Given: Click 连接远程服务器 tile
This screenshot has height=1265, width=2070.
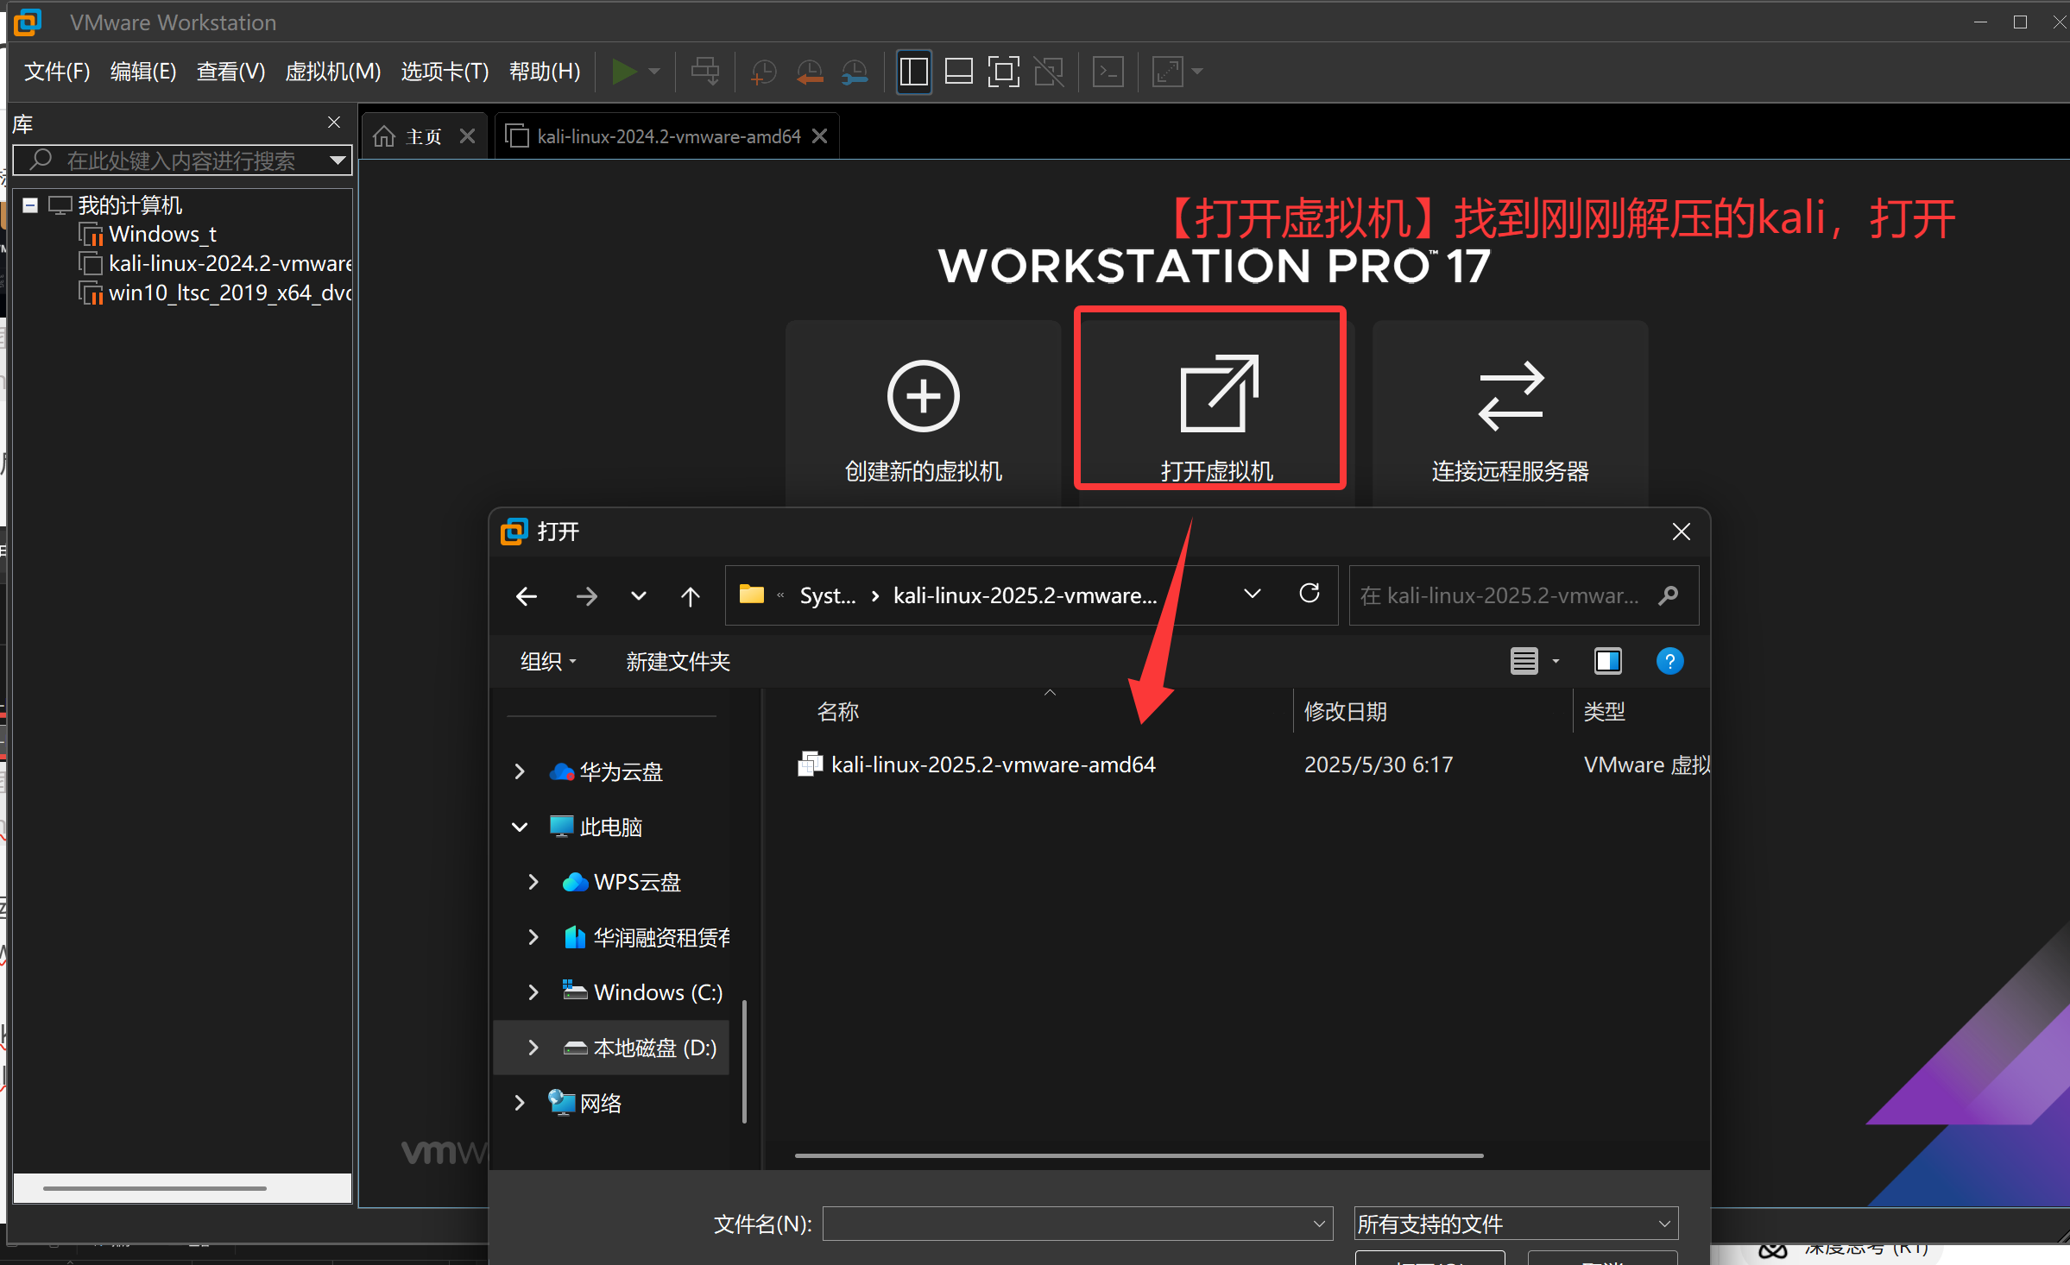Looking at the screenshot, I should [1510, 412].
